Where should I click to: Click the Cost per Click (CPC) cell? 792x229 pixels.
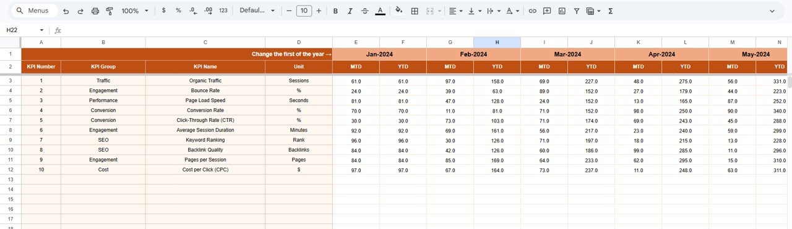pos(205,170)
